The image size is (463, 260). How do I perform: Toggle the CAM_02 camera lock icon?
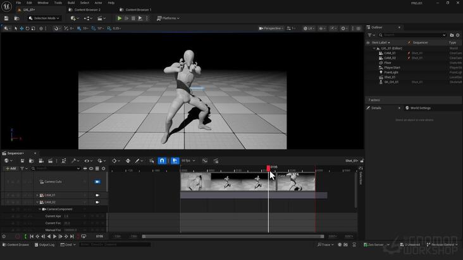[97, 203]
